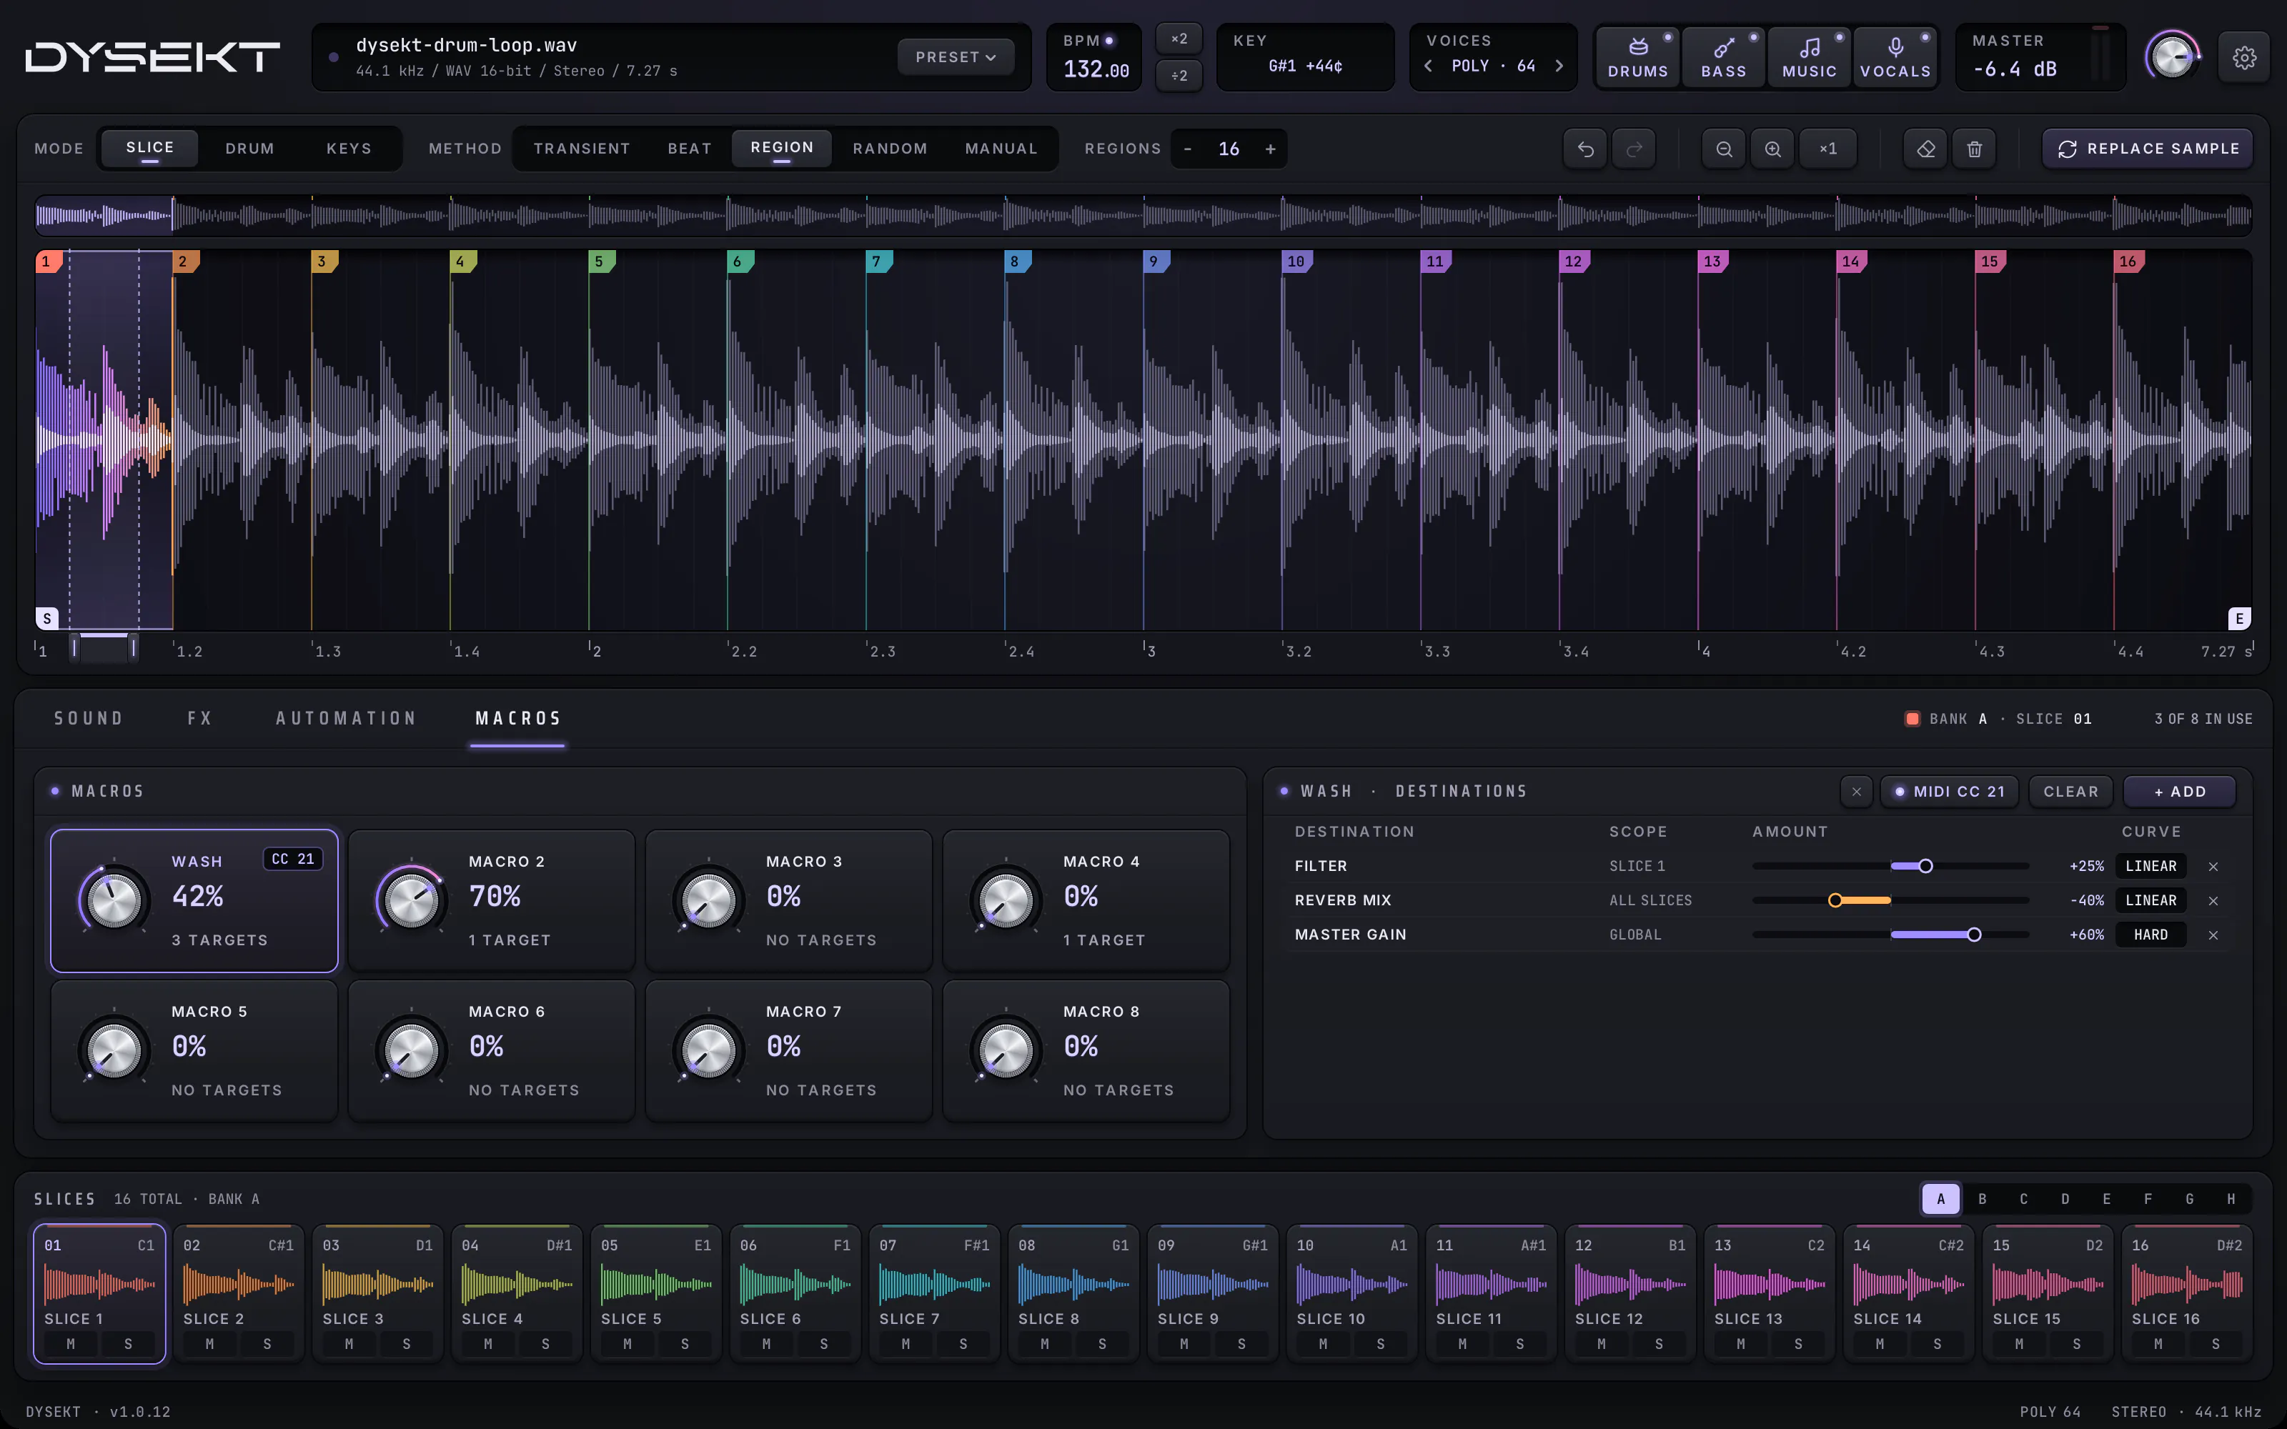
Task: Switch mode to DRUM
Action: [249, 149]
